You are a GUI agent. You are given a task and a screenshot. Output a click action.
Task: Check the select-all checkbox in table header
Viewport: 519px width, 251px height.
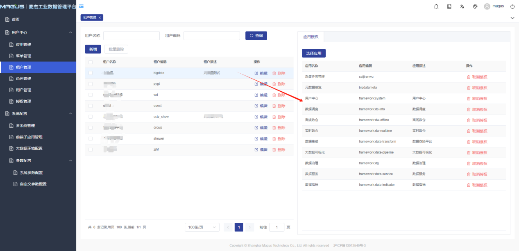(91, 62)
